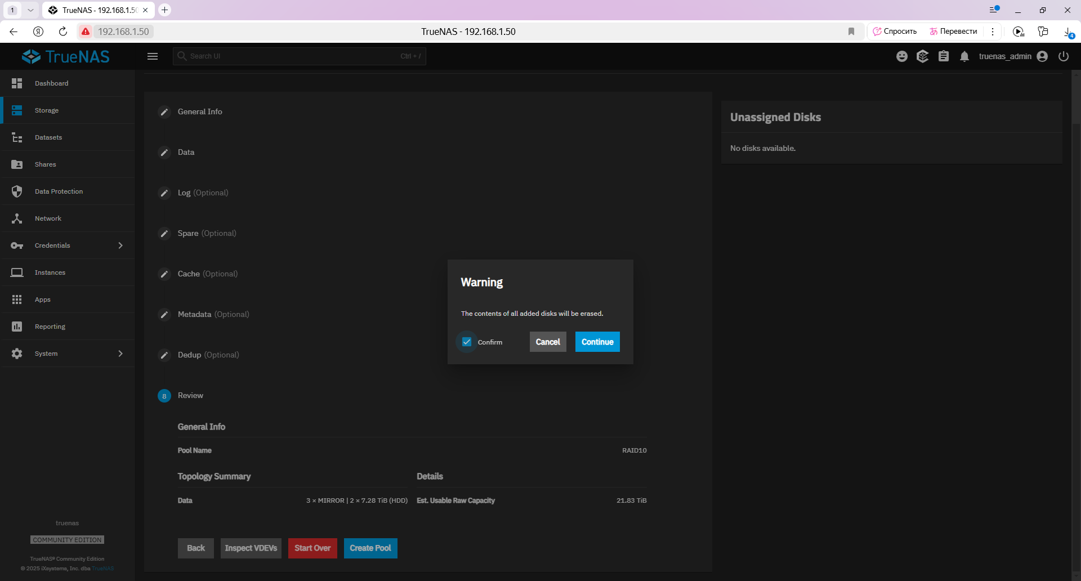The image size is (1081, 581).
Task: Click the Dashboard sidebar icon
Action: coord(17,83)
